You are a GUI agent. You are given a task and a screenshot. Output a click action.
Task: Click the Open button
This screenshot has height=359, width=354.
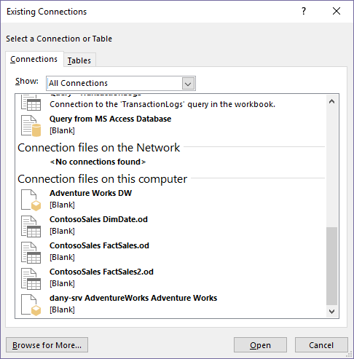tap(260, 344)
